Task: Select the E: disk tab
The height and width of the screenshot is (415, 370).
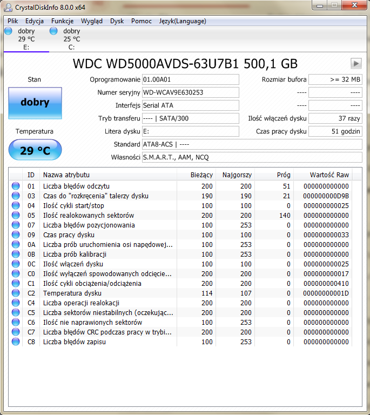Action: pos(26,39)
